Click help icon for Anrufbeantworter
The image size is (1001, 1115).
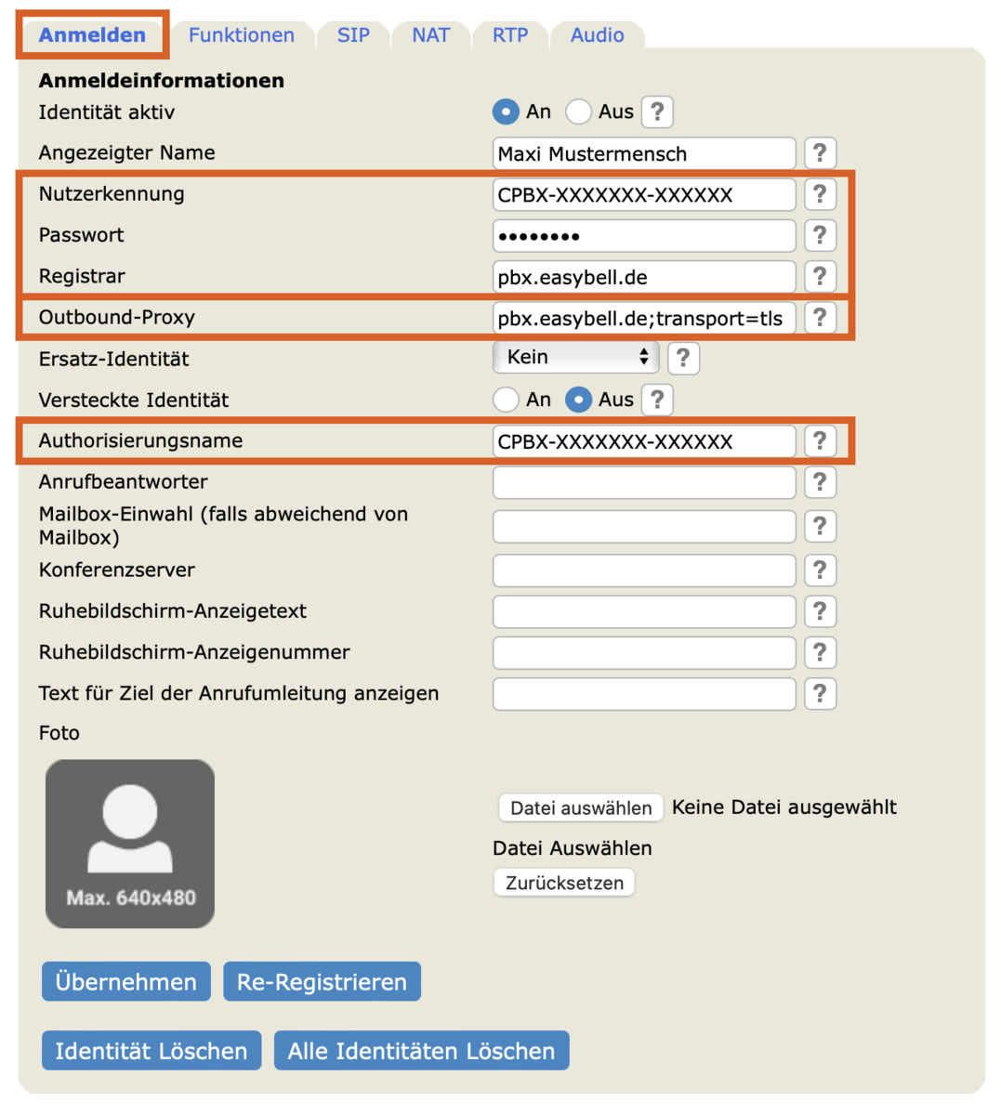tap(820, 482)
